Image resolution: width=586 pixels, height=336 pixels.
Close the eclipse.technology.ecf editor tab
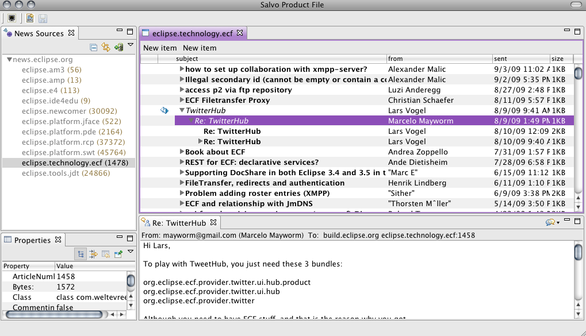[x=240, y=33]
